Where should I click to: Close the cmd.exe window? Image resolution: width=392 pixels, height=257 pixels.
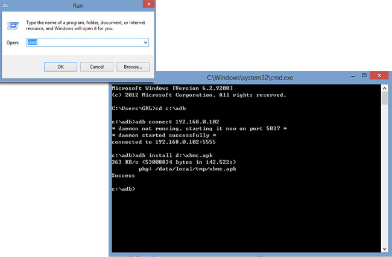pyautogui.click(x=379, y=75)
